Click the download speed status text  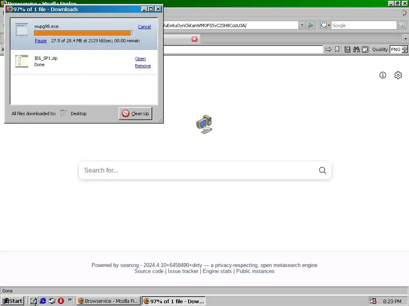pyautogui.click(x=95, y=41)
